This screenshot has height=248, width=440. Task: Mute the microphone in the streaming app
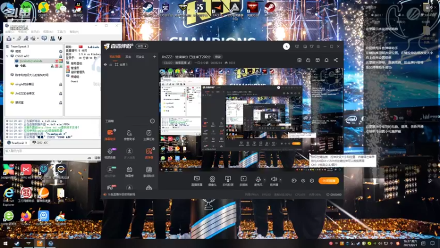(x=258, y=180)
